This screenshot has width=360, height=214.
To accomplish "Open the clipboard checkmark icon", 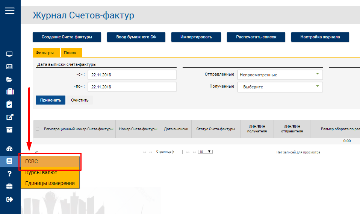I will (9, 104).
